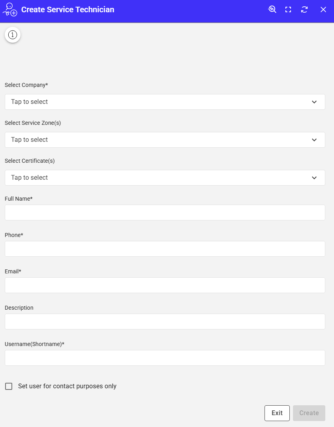
Task: Open the Select Certificate(s) dropdown
Action: click(165, 178)
